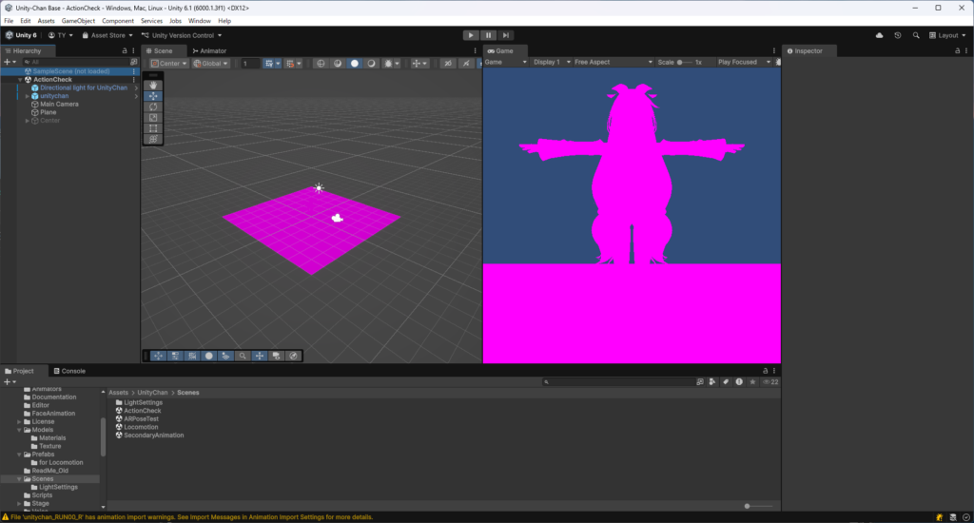Select the Rect tool in Scene overlay
The width and height of the screenshot is (974, 523).
click(153, 128)
